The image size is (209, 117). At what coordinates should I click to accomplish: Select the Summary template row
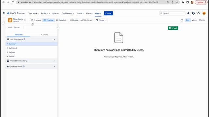pyautogui.click(x=32, y=44)
